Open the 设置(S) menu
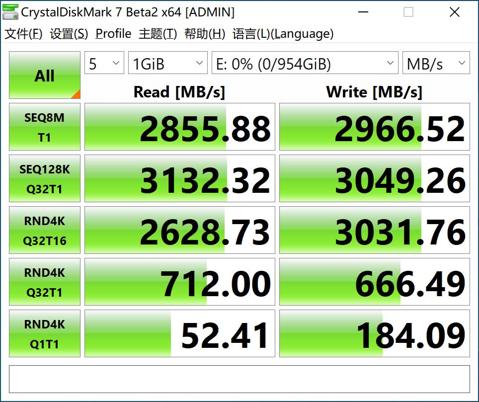 point(69,34)
